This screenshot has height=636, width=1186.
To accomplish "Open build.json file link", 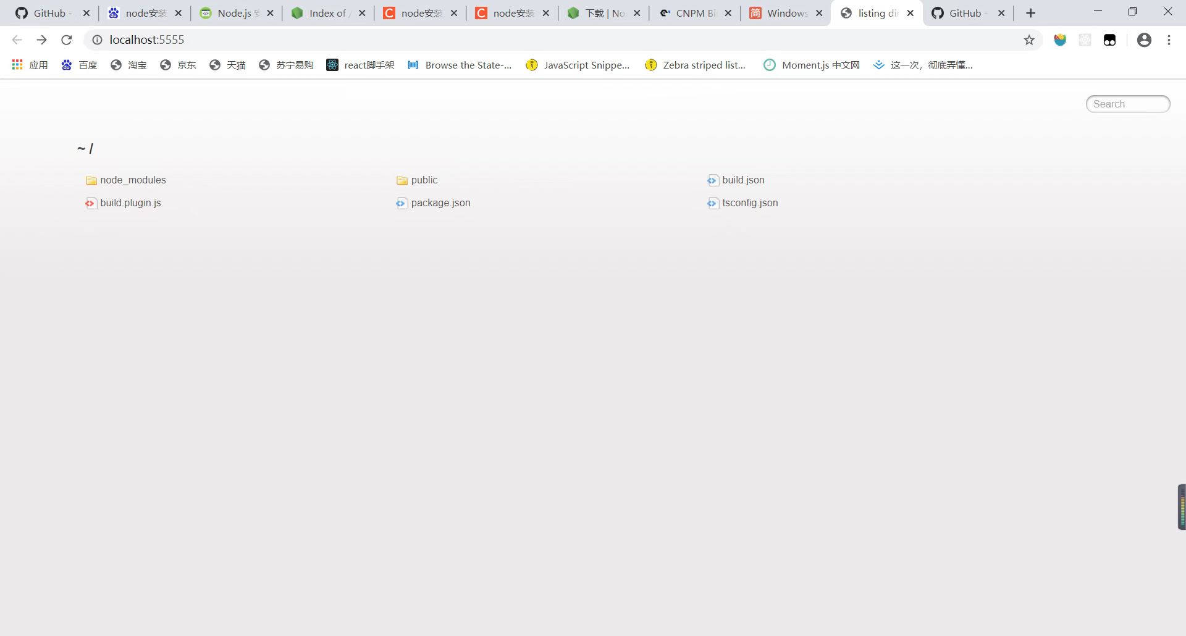I will click(743, 180).
